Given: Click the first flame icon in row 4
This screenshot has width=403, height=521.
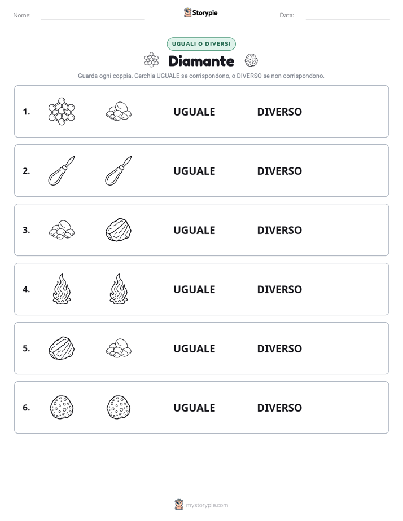Looking at the screenshot, I should (x=62, y=289).
